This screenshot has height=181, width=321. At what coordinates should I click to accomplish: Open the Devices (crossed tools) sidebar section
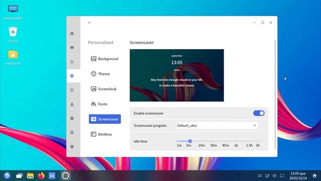(x=72, y=61)
